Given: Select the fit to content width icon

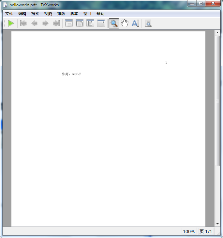Looking at the screenshot, I should (x=101, y=23).
